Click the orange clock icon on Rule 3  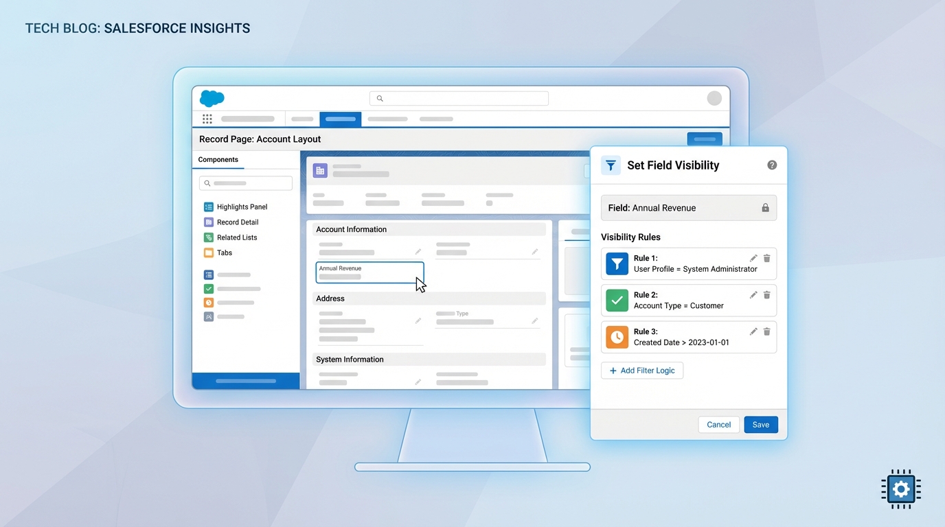click(616, 337)
